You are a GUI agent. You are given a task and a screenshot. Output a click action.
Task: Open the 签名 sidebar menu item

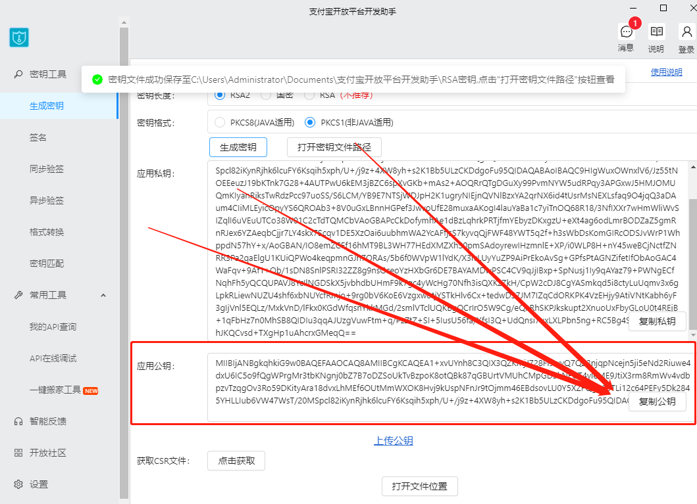[38, 137]
